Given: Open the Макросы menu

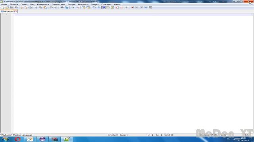Looking at the screenshot, I should click(83, 4).
